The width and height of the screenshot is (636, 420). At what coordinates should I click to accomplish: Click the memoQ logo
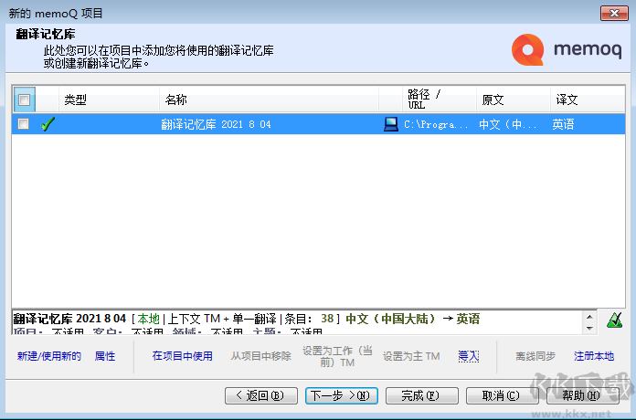point(567,49)
